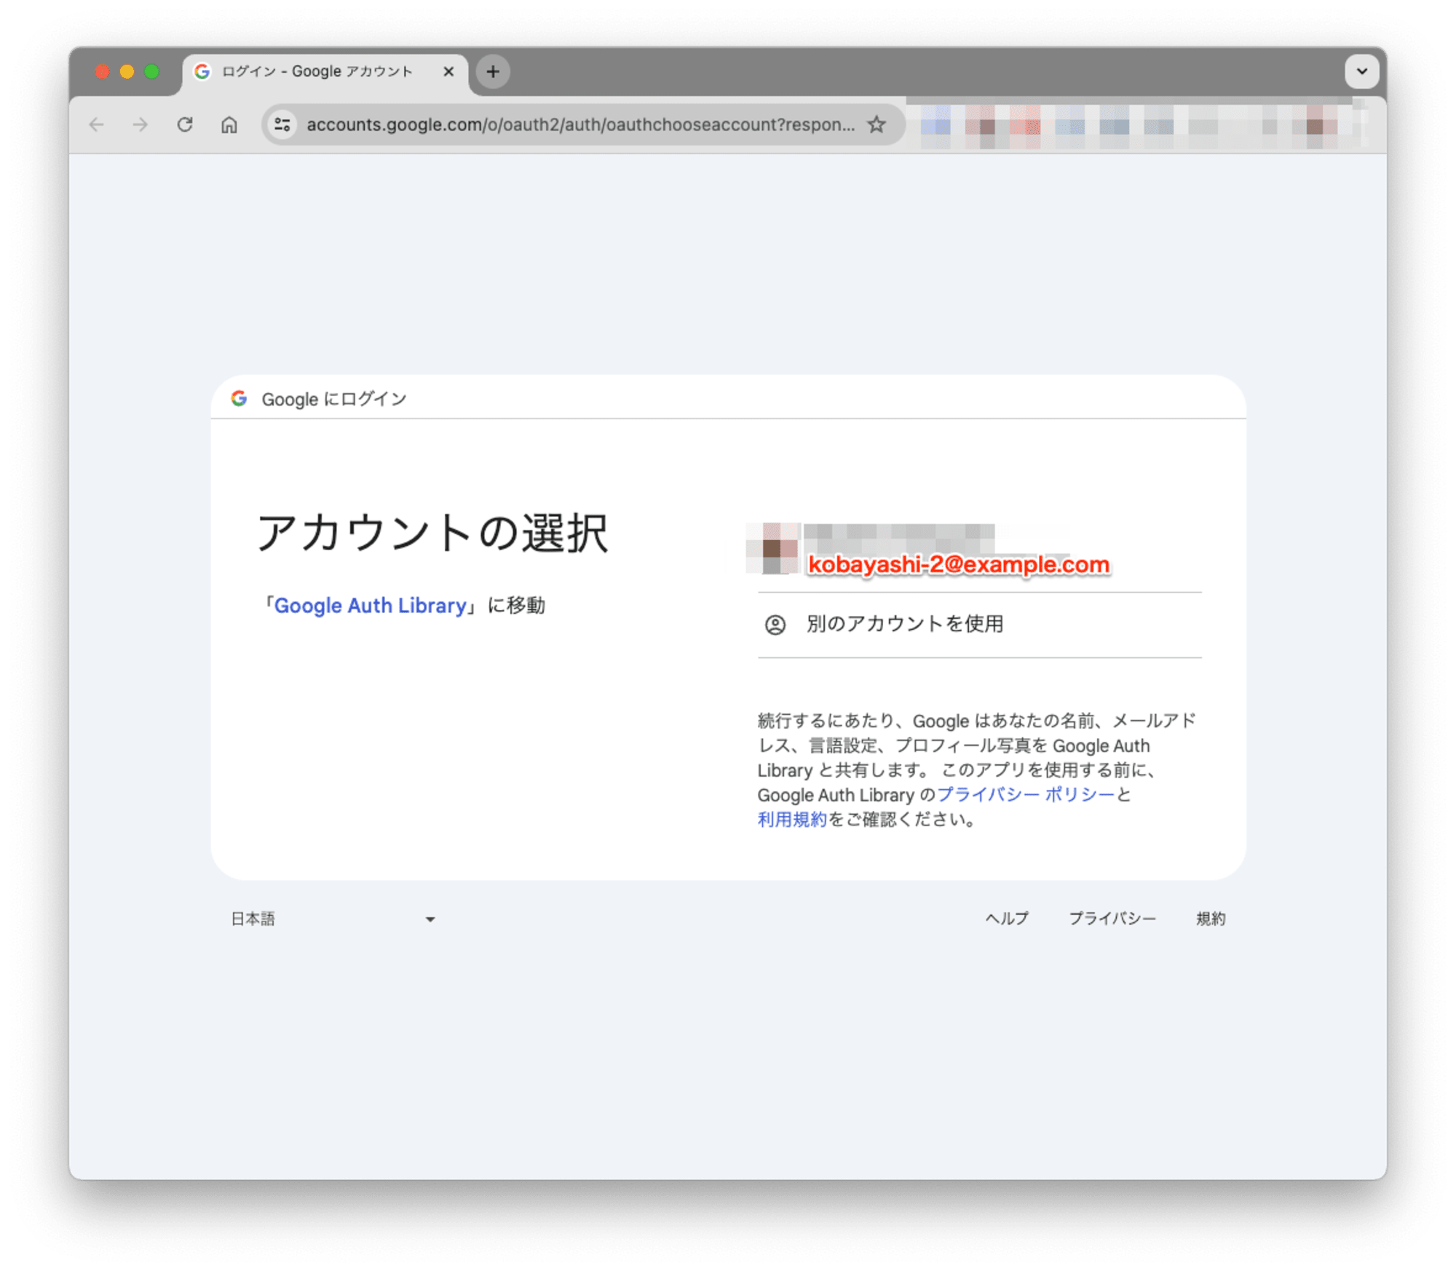The image size is (1456, 1271).
Task: Close the ログイン - Google アカウント tab
Action: (448, 71)
